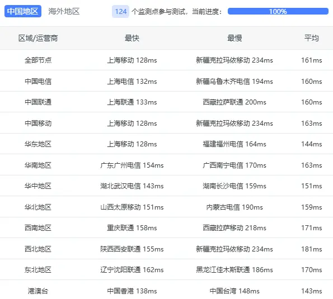This screenshot has height=299, width=333.
Task: Select the 东北地区 row label
Action: tap(38, 270)
